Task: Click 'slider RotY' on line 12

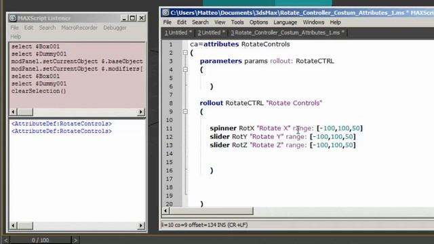Action: pyautogui.click(x=229, y=137)
